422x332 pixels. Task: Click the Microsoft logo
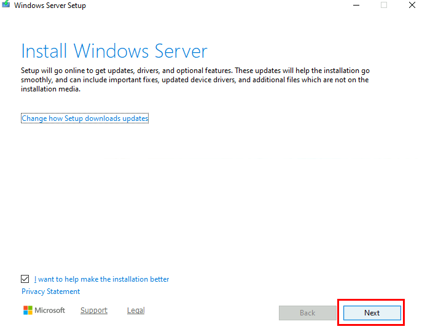(x=44, y=311)
